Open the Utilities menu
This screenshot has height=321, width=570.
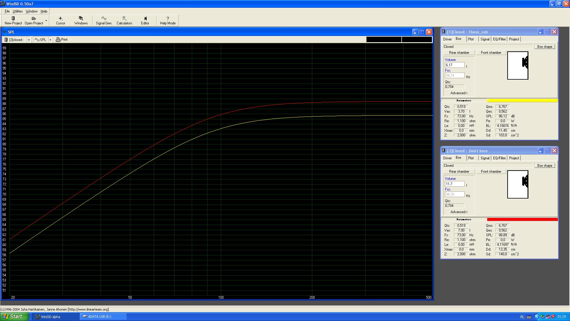(18, 11)
